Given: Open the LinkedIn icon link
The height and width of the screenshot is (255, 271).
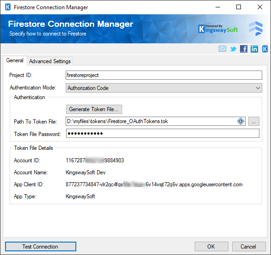Looking at the screenshot, I should pos(254,49).
